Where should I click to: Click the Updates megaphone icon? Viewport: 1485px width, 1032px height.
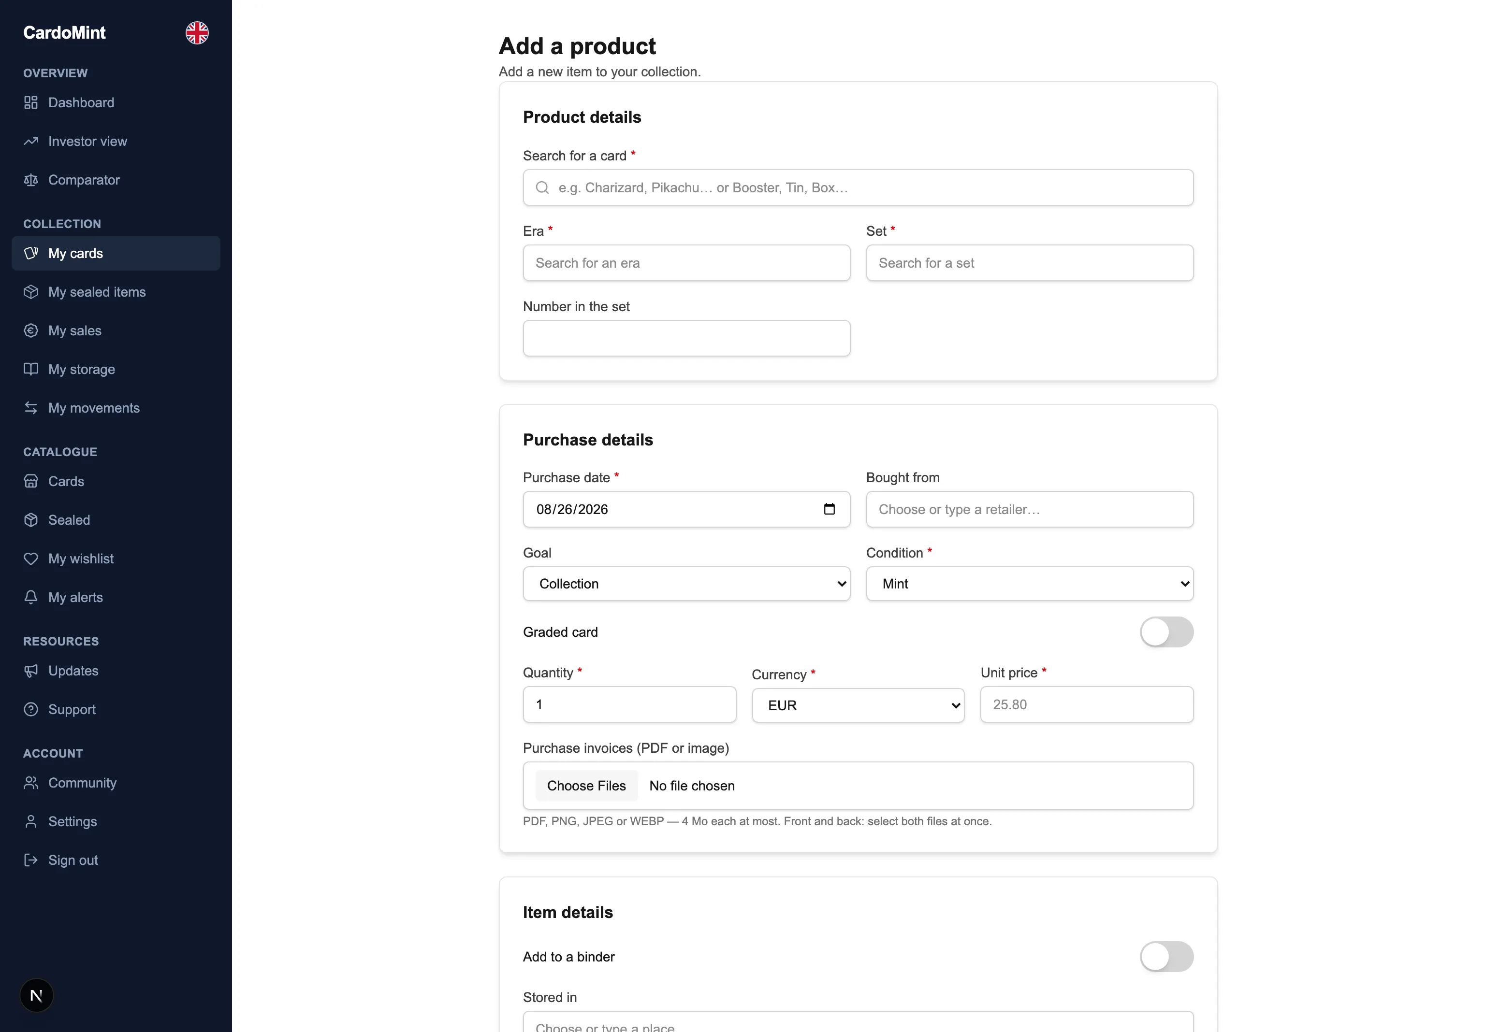pos(31,671)
